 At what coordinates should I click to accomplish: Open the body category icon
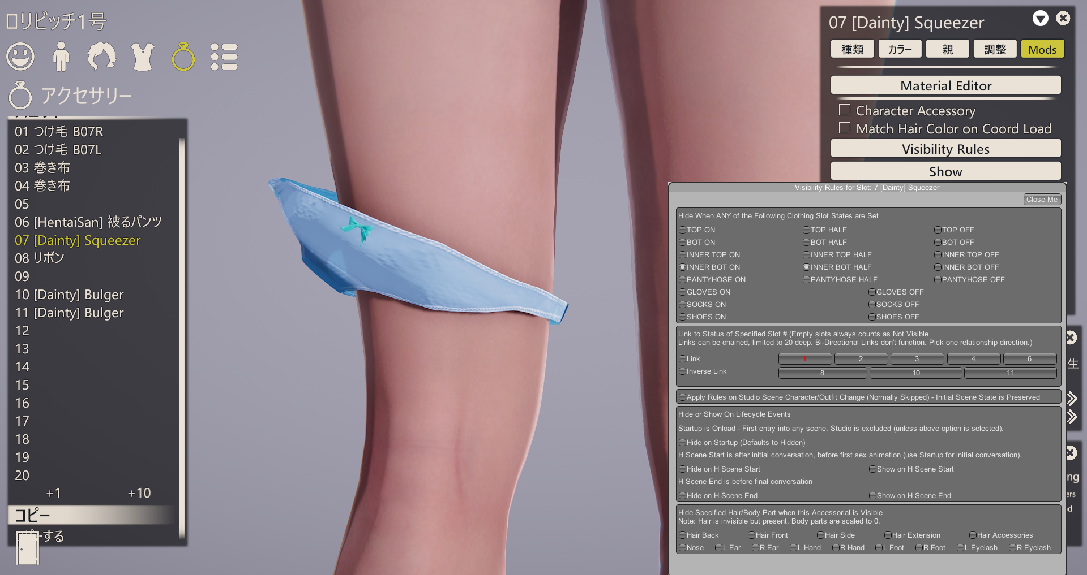pos(61,57)
